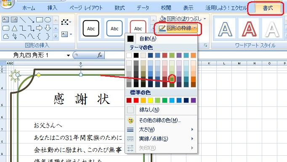Choose the straight line shape
The image size is (287, 162).
click(22, 20)
